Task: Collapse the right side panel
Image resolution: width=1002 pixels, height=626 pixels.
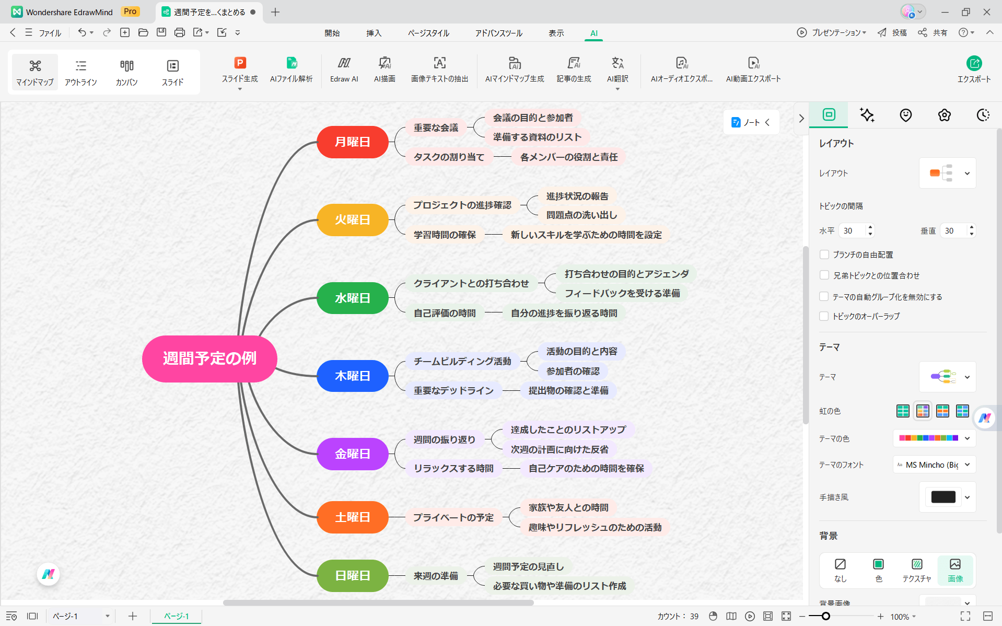Action: point(801,119)
